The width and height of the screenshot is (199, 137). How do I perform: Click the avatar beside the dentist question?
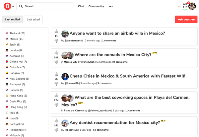65,123
